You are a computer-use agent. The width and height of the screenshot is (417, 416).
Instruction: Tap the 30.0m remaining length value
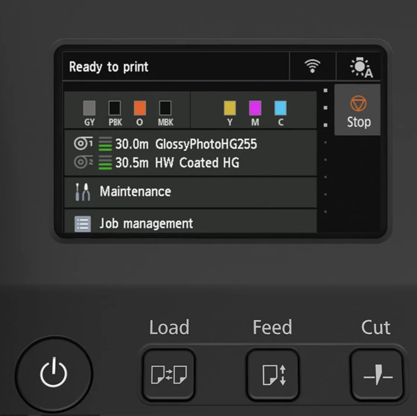pos(132,144)
